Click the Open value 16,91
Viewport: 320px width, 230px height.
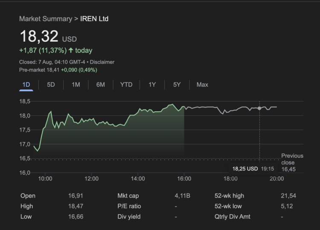76,196
